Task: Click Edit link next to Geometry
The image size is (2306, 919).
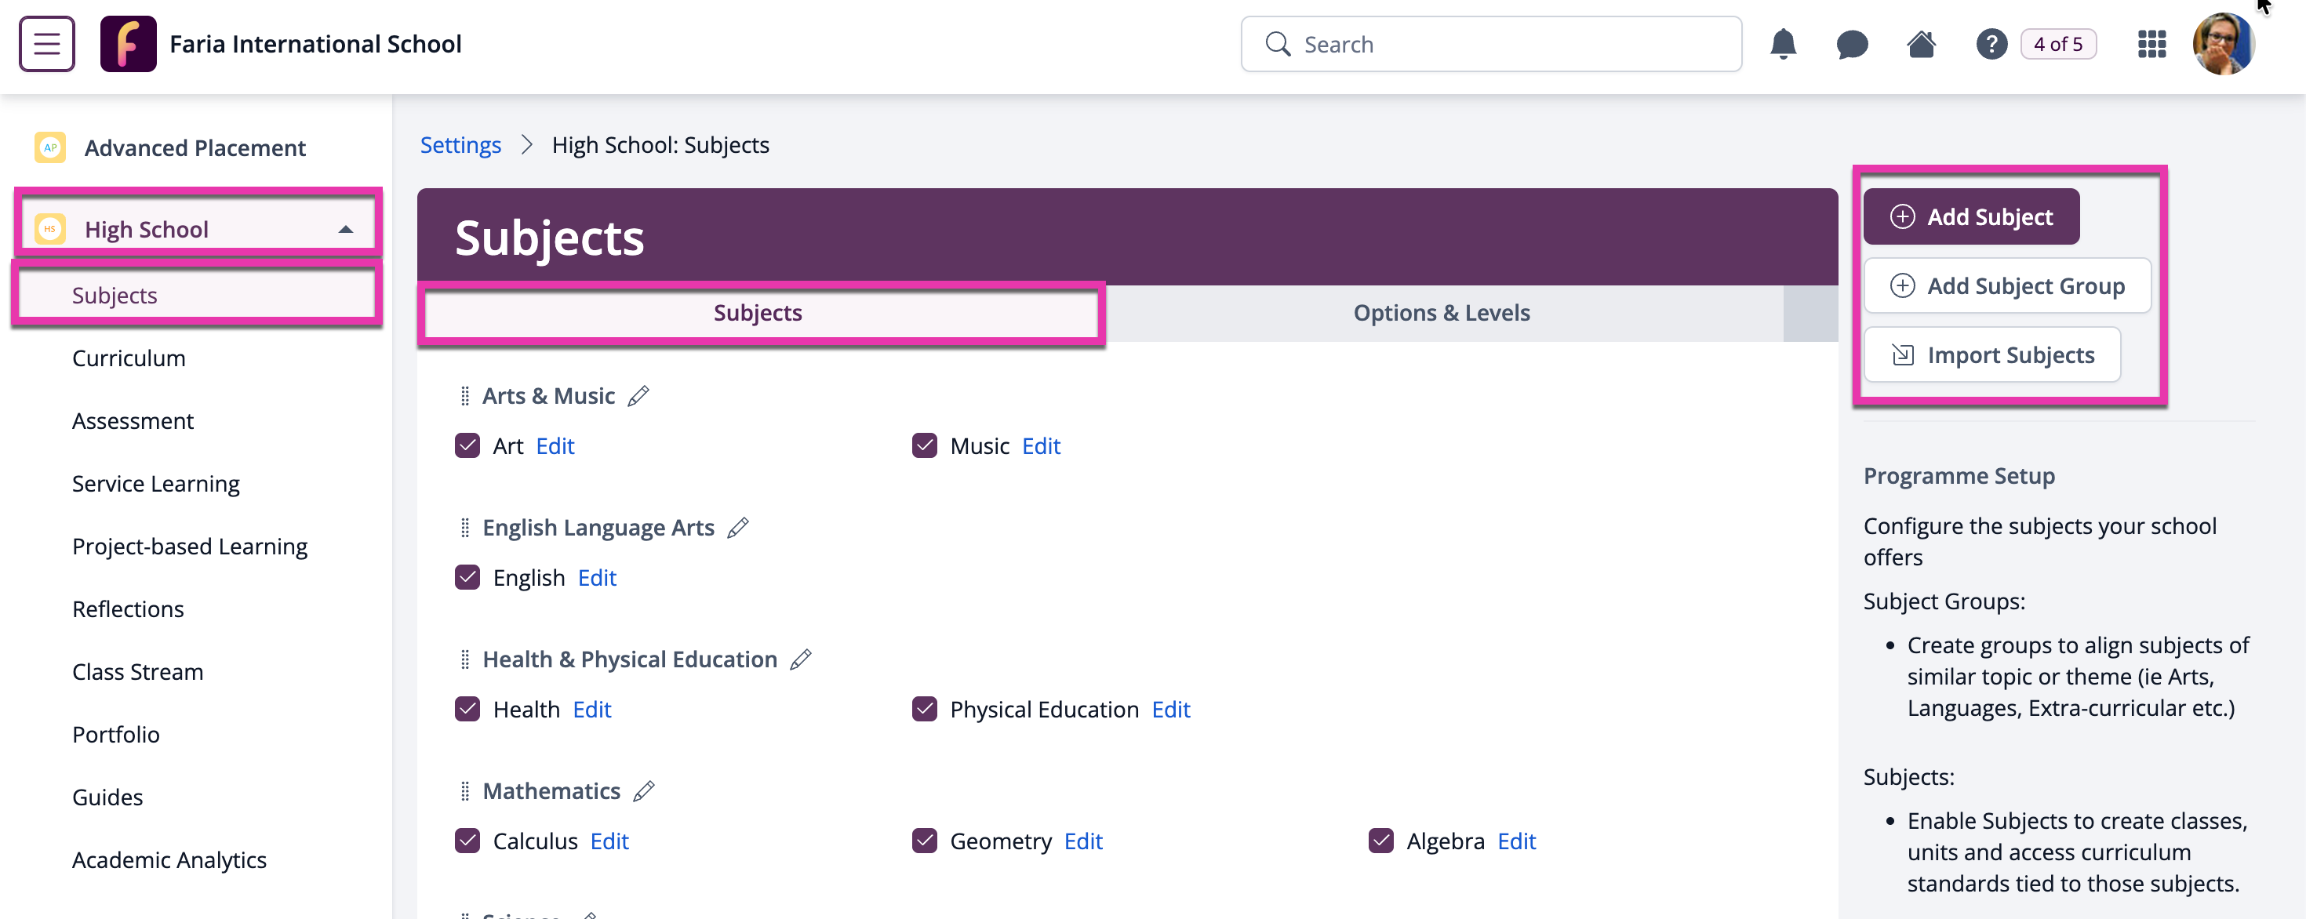Action: coord(1083,841)
